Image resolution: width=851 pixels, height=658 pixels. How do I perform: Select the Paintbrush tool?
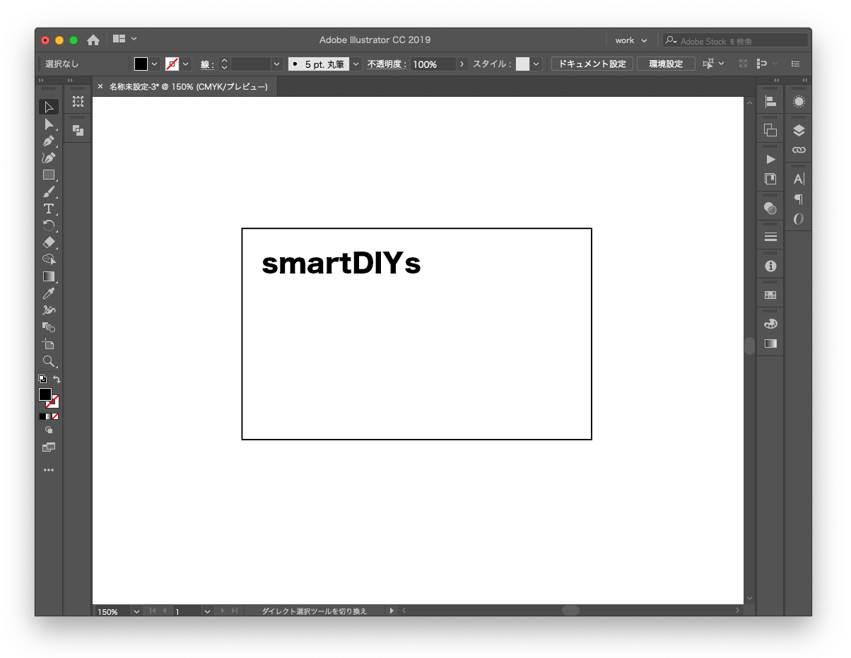pos(49,192)
